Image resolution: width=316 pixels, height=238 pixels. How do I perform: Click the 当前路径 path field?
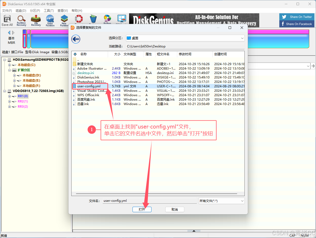pyautogui.click(x=185, y=46)
